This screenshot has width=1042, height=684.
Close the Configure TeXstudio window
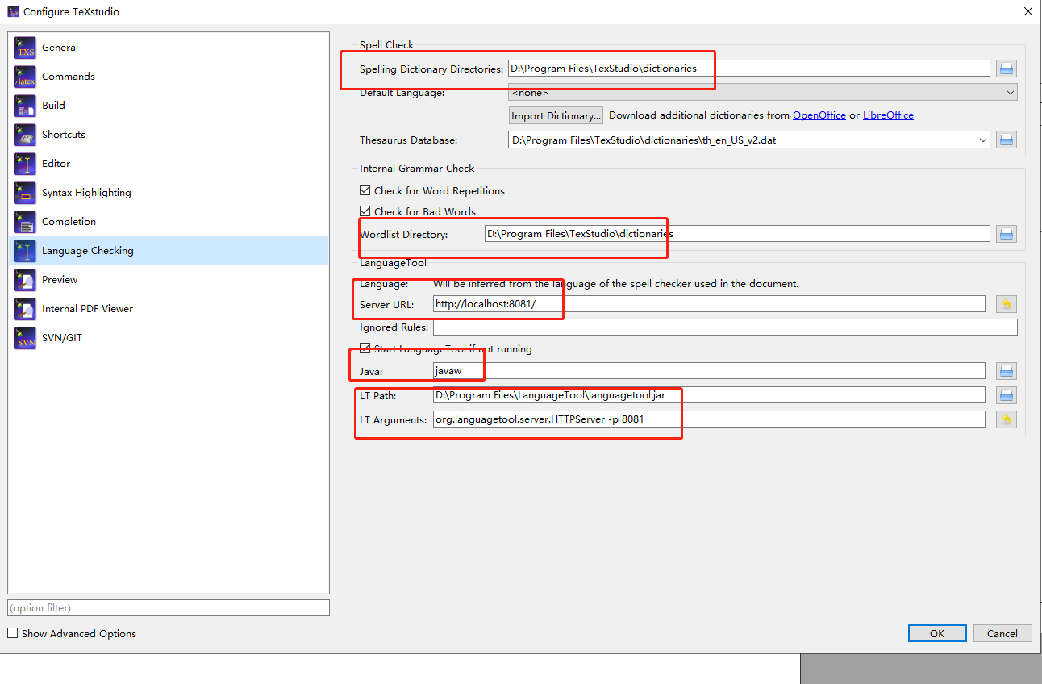tap(1027, 12)
